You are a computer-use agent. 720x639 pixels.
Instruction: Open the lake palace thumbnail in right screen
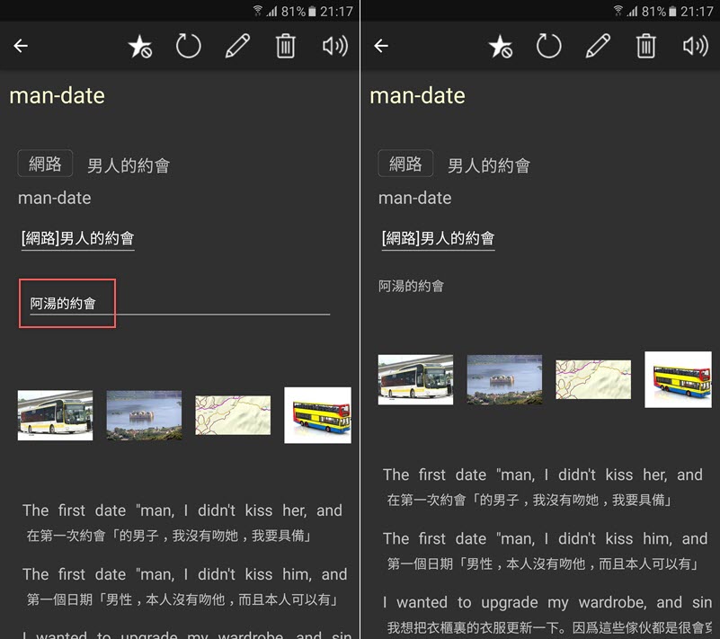point(504,379)
